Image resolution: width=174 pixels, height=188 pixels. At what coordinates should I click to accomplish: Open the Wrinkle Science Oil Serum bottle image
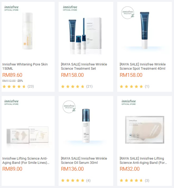point(86,126)
